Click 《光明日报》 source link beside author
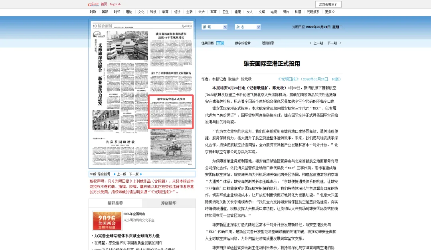The height and width of the screenshot is (250, 431). pyautogui.click(x=289, y=79)
